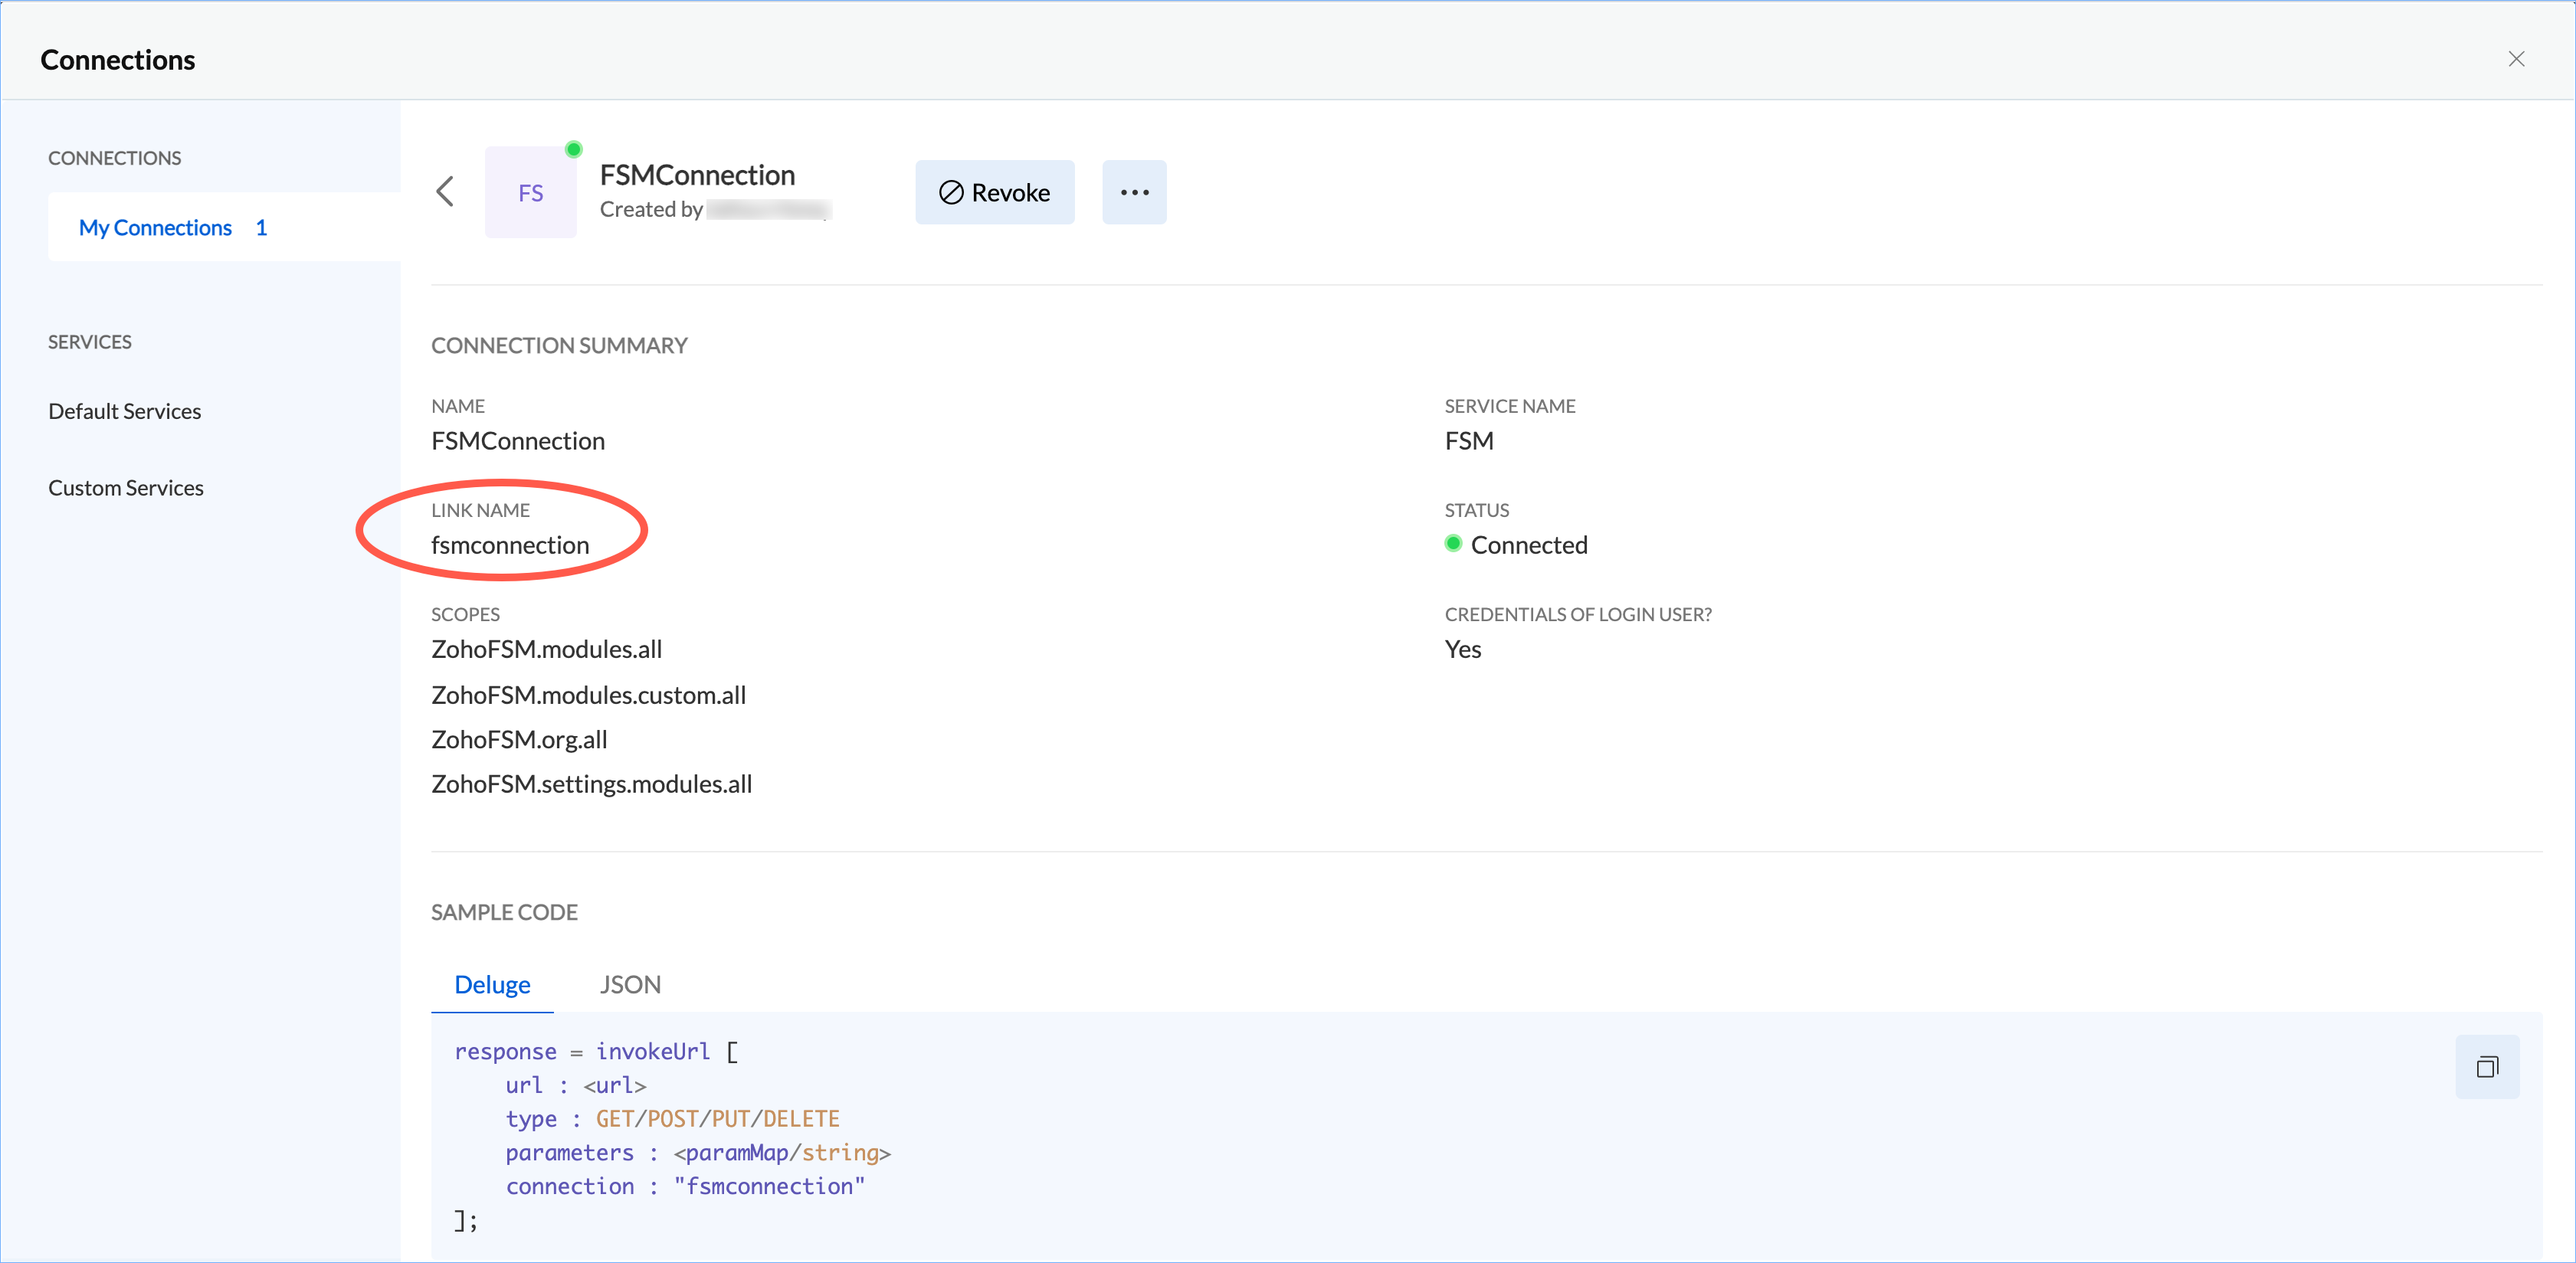Viewport: 2576px width, 1263px height.
Task: Click the FS connection avatar icon
Action: [x=530, y=193]
